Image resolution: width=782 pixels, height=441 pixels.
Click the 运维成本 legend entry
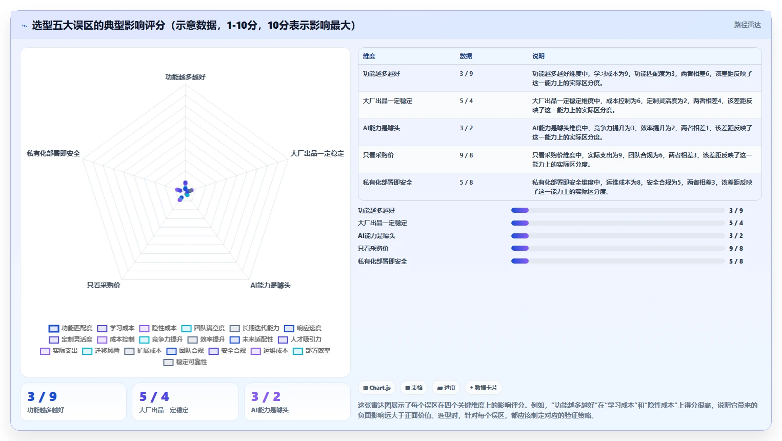pos(269,351)
